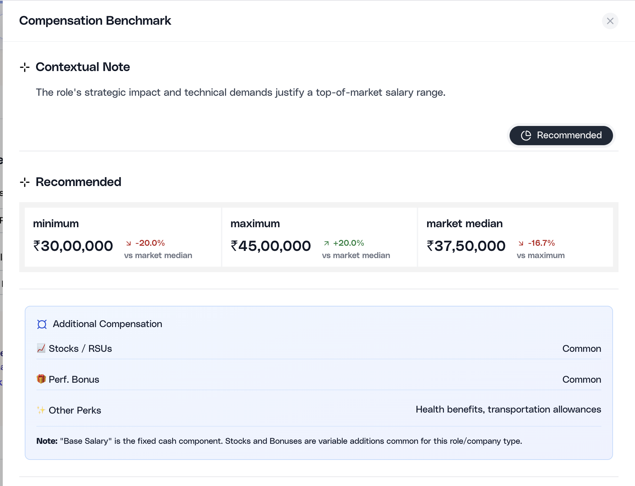Expand the minimum salary card details
The height and width of the screenshot is (486, 635).
tap(123, 237)
